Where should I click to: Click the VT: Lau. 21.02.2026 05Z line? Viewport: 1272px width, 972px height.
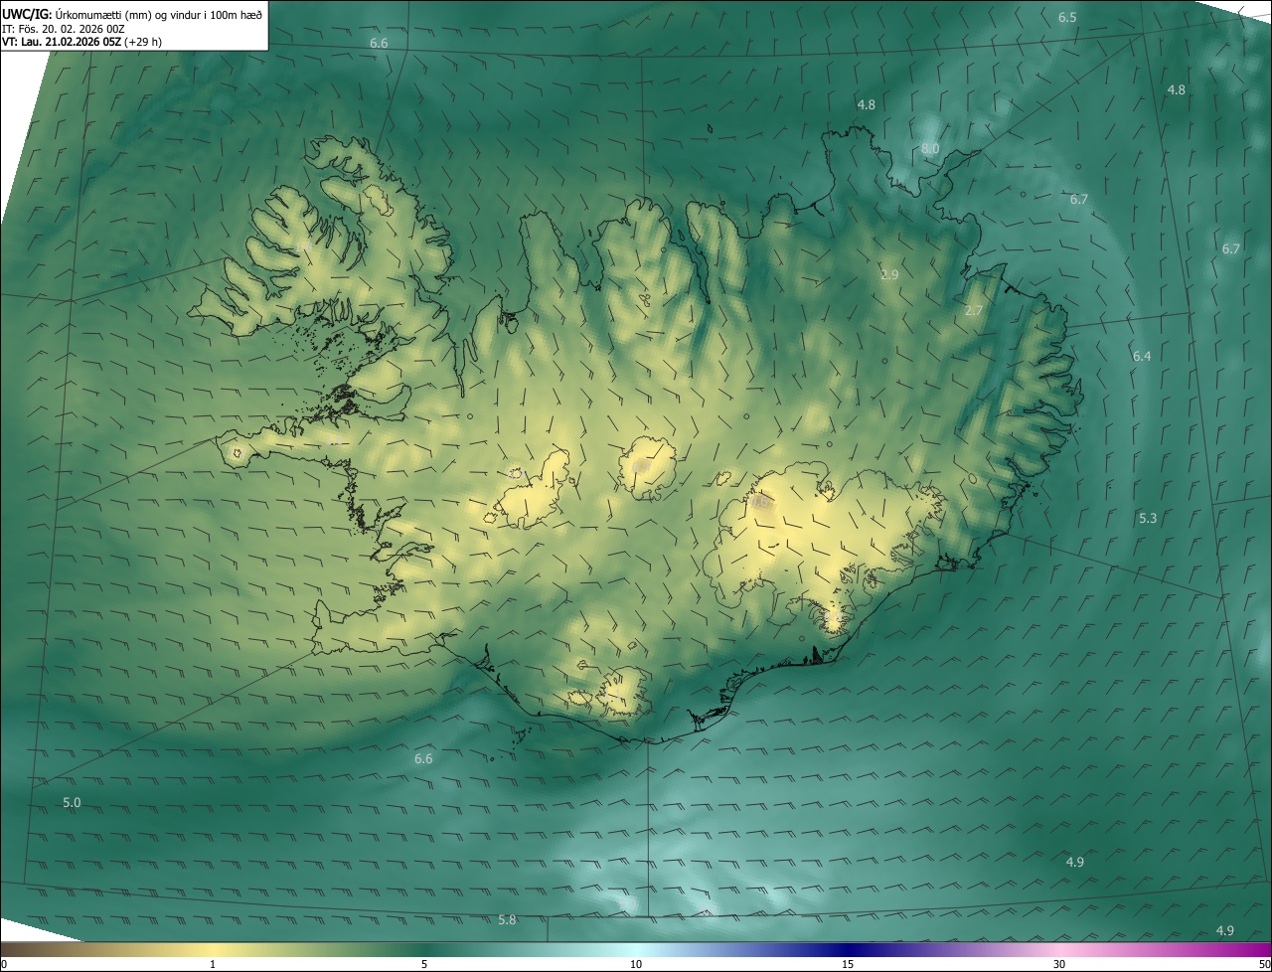coord(82,42)
